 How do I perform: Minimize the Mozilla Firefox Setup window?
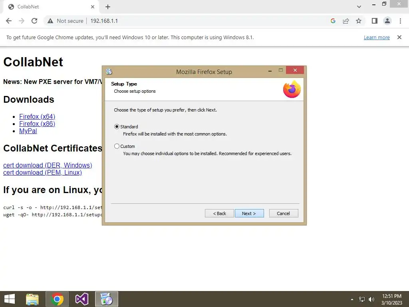tap(270, 70)
